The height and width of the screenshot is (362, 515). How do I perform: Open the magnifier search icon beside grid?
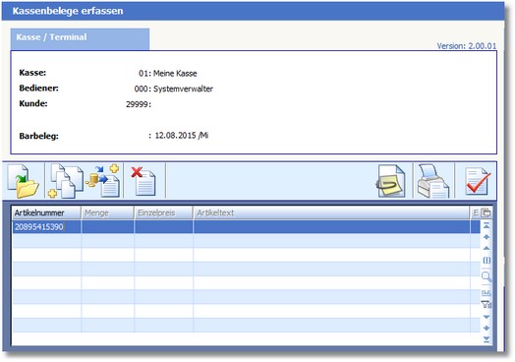pos(486,276)
